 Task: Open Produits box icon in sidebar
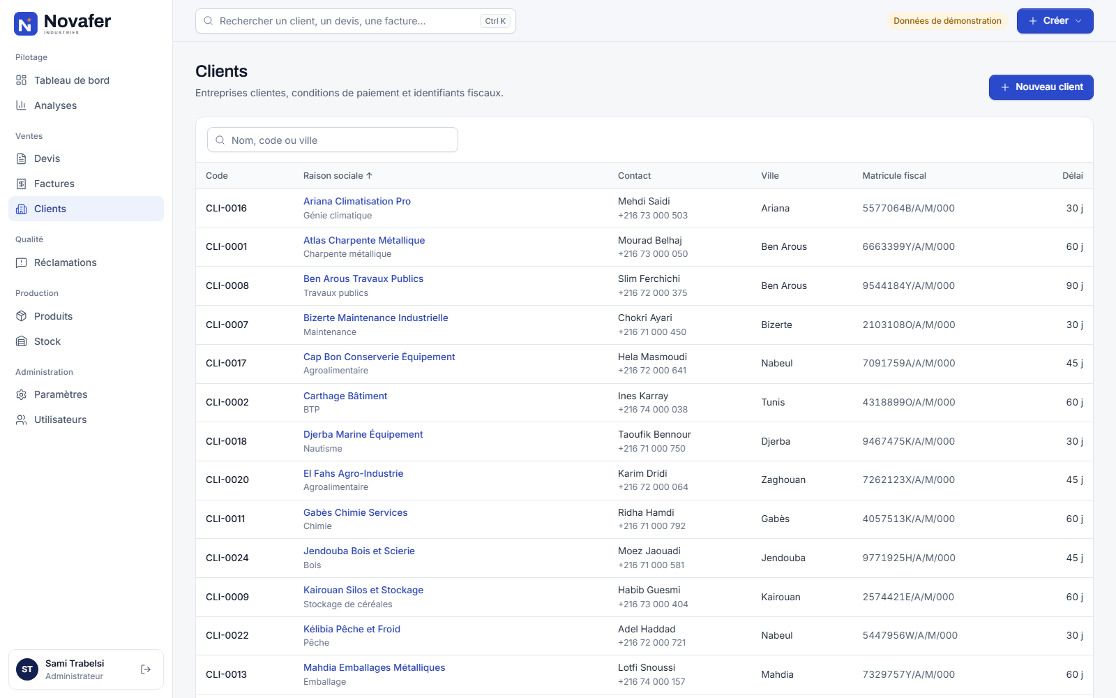(22, 316)
